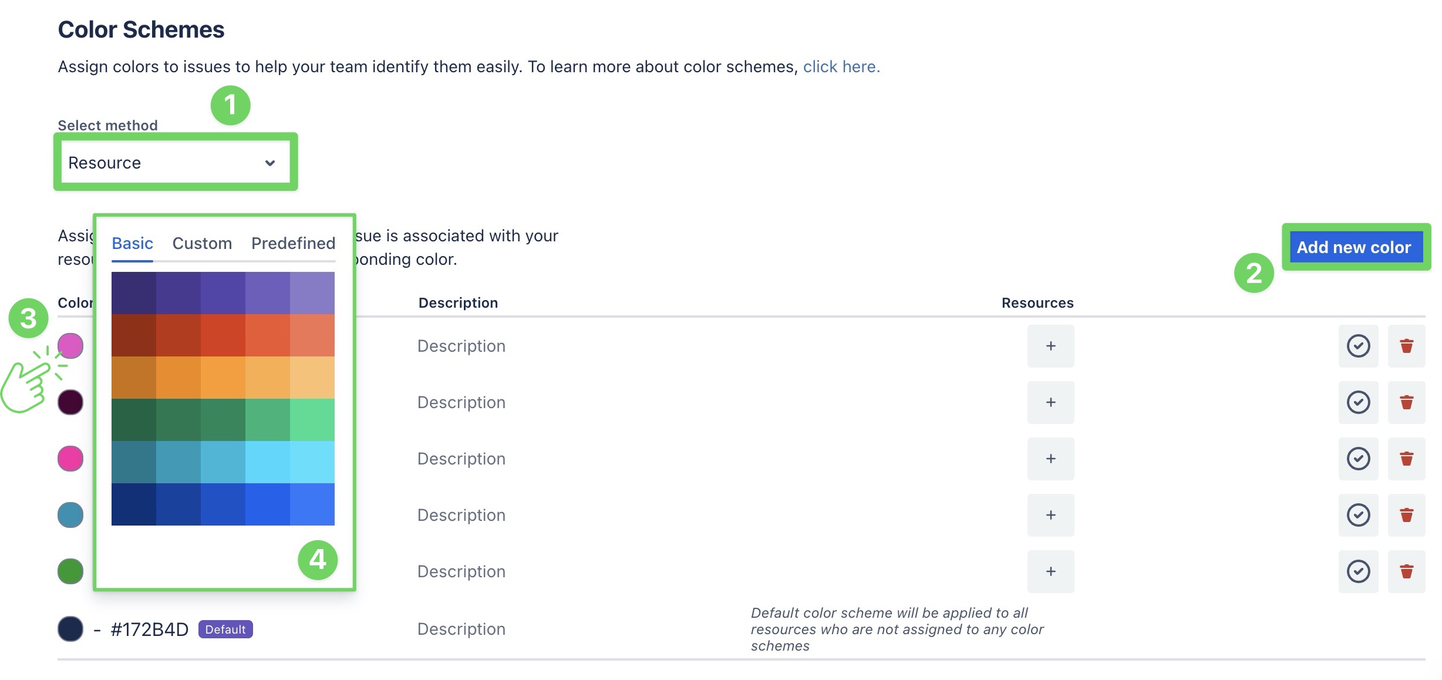
Task: Add resources to the first color row
Action: point(1050,346)
